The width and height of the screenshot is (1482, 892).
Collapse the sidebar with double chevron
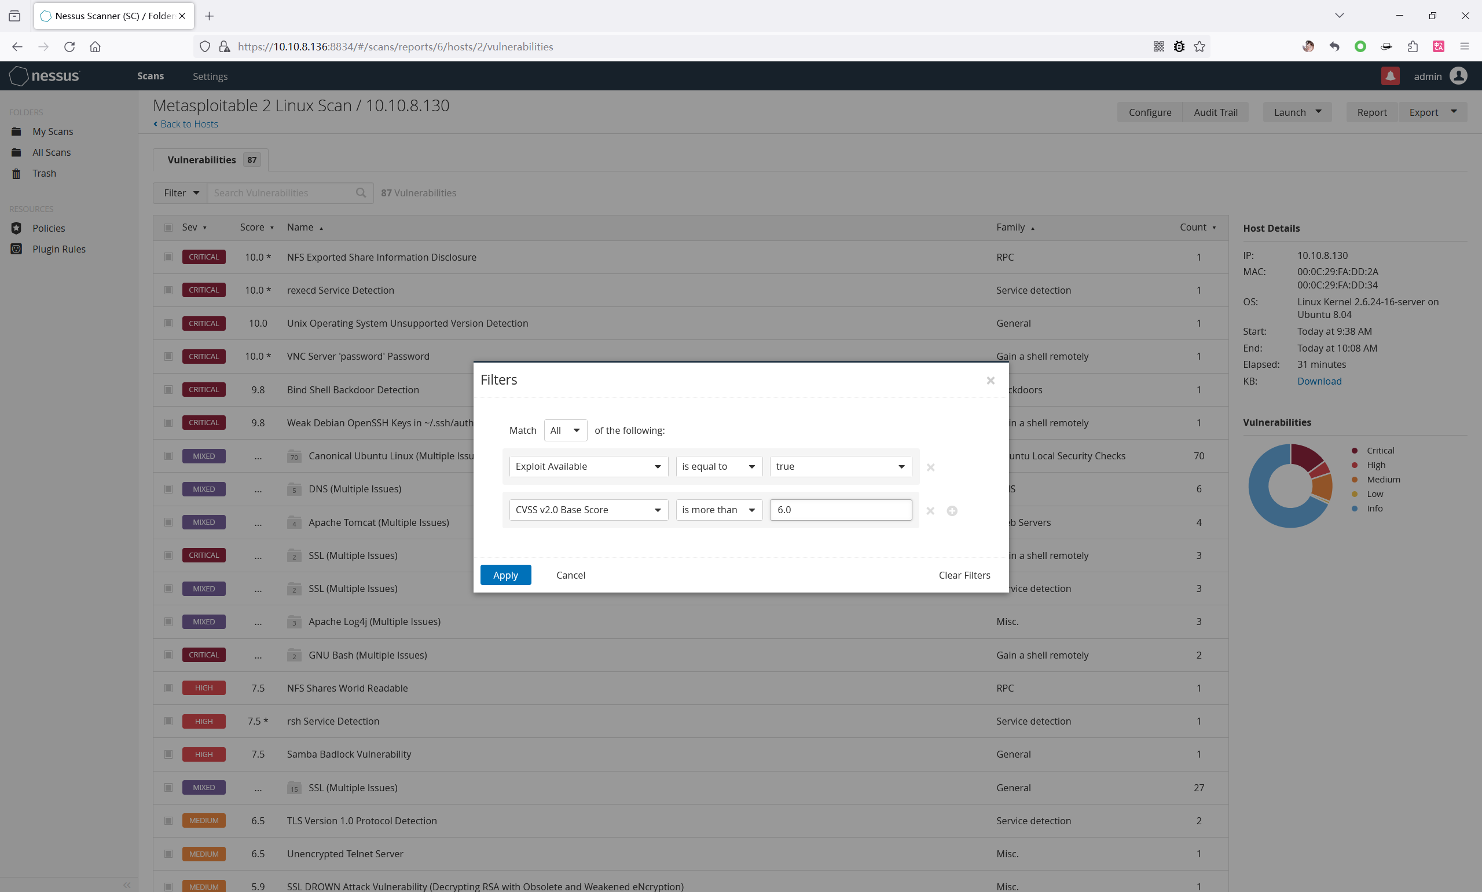[127, 885]
